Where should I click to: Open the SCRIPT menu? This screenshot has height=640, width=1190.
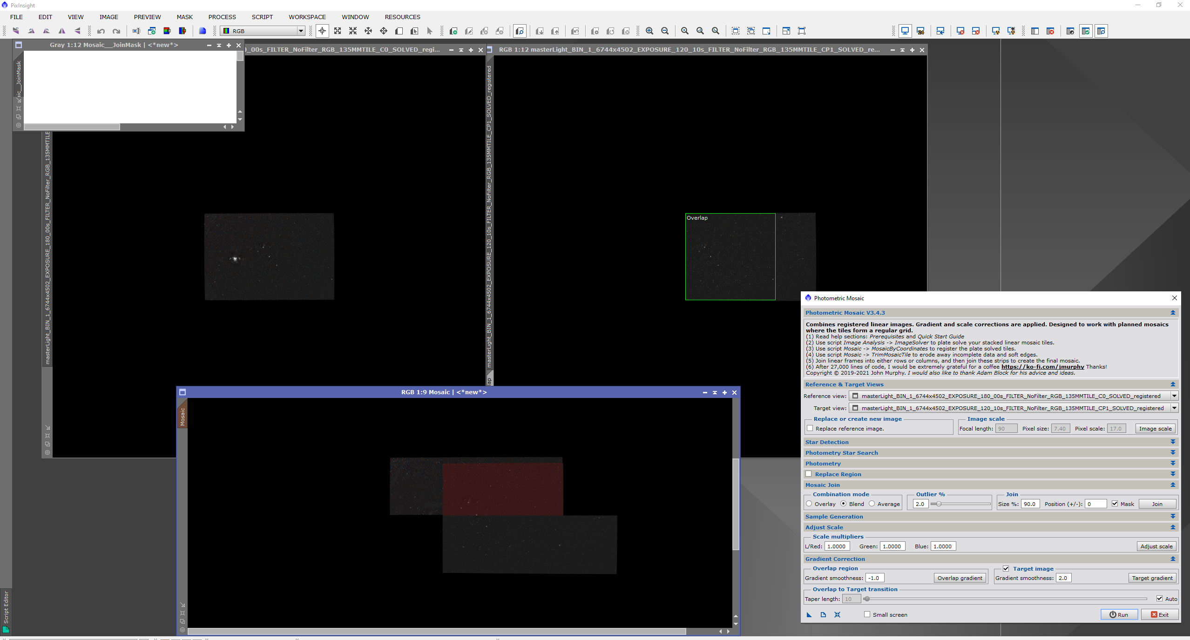pyautogui.click(x=262, y=17)
